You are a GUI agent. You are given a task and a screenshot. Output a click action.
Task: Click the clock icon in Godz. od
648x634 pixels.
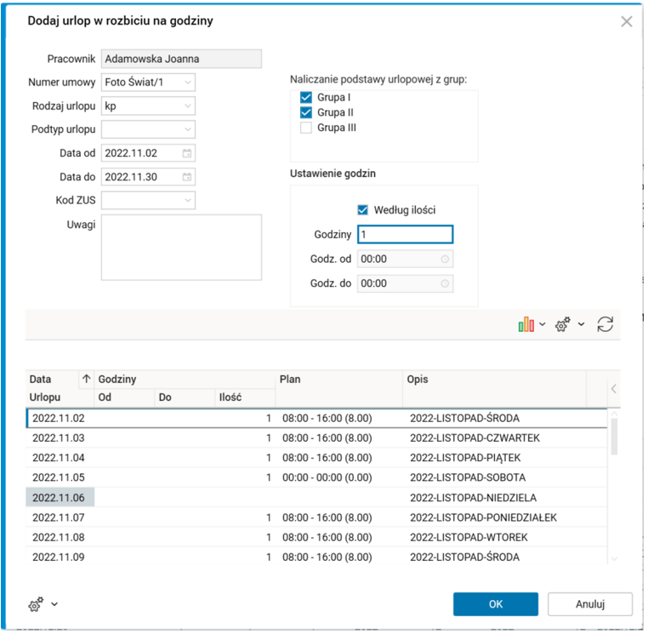pos(445,260)
